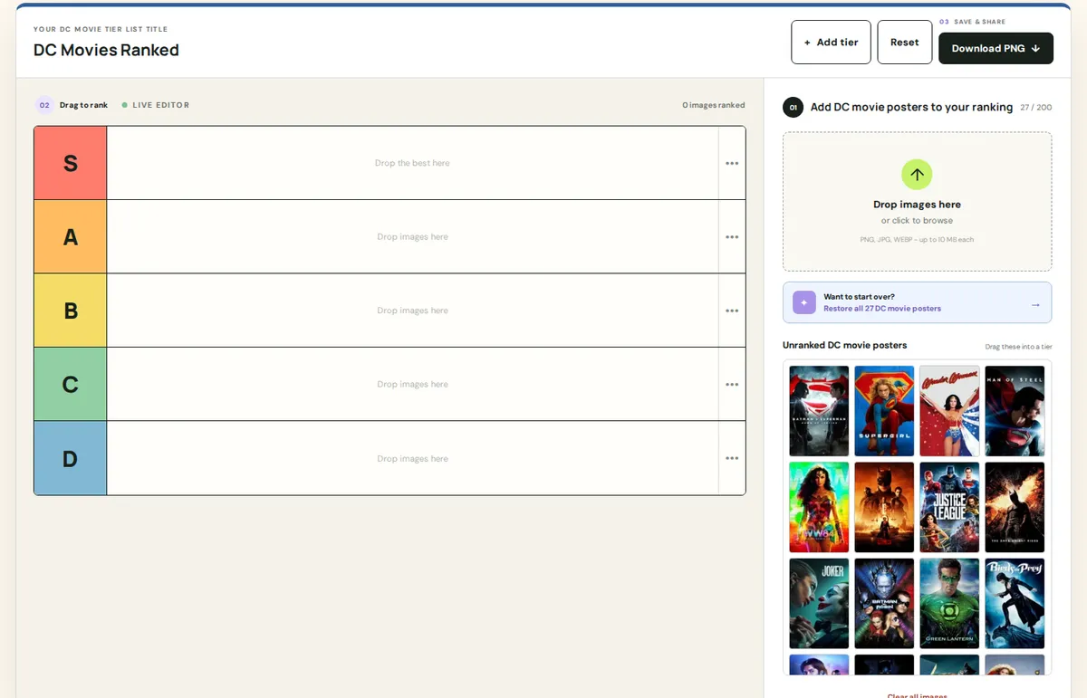Click the drop images upload area

[x=917, y=202]
